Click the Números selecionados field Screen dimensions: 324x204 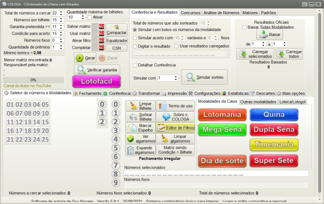(216, 173)
